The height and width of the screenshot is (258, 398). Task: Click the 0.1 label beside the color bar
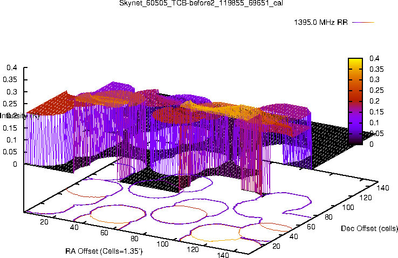tap(374, 123)
